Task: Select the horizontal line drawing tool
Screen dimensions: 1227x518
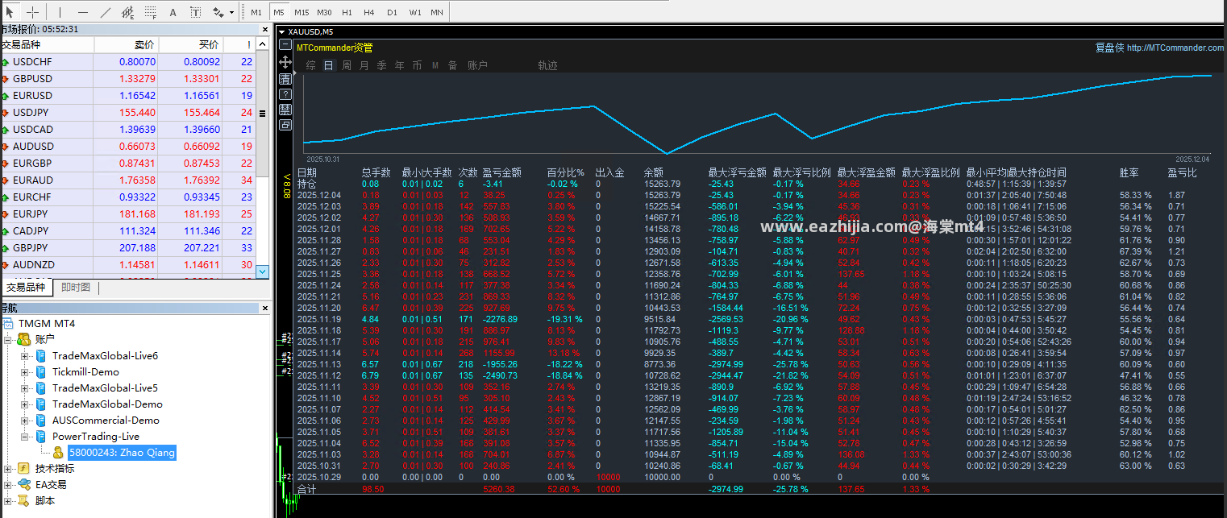Action: click(x=83, y=12)
